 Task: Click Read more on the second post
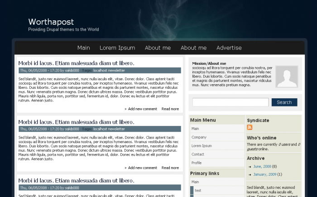click(x=170, y=168)
